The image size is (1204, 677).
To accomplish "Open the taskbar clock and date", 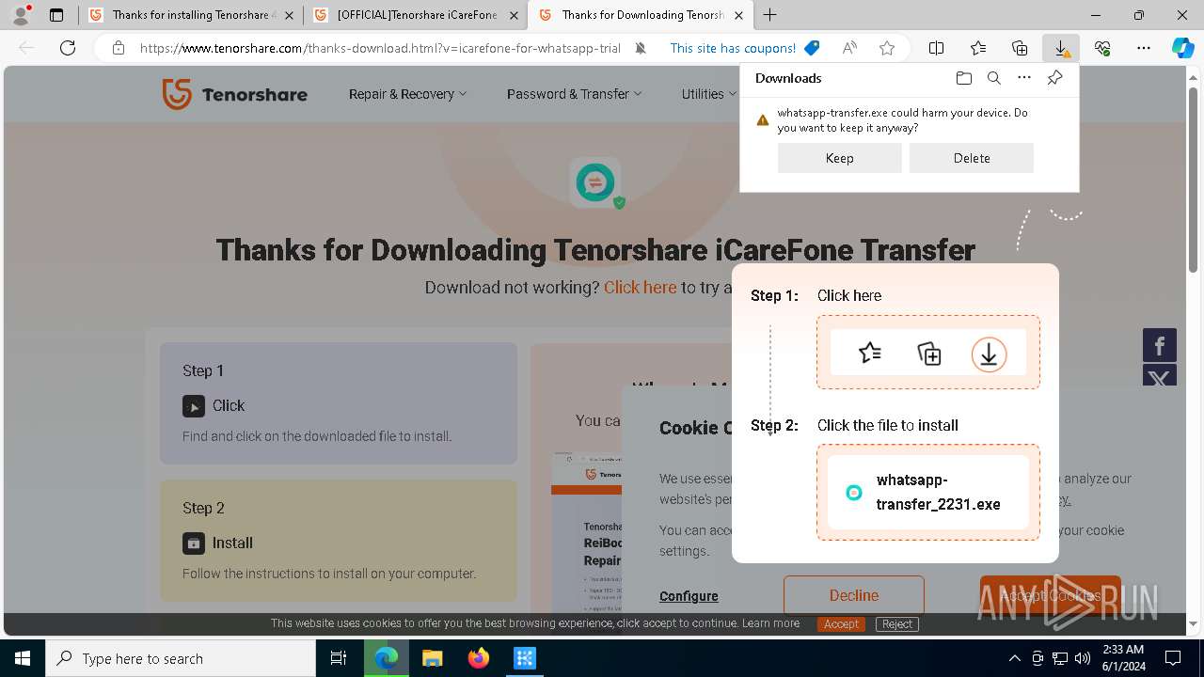I will tap(1123, 658).
